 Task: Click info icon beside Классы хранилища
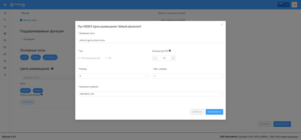point(41,94)
